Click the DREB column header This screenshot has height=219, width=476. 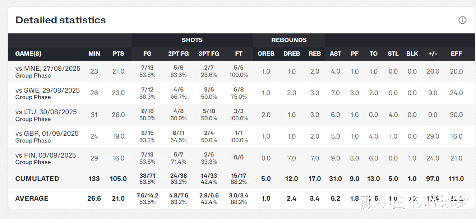[292, 53]
